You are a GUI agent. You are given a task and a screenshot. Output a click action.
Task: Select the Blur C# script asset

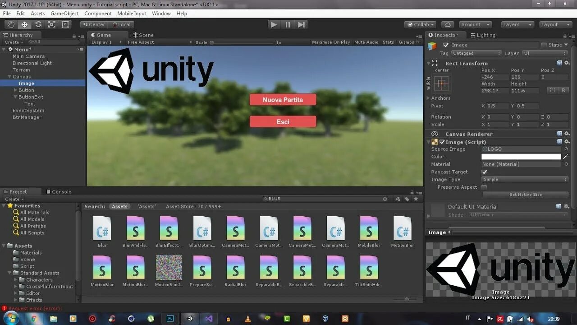click(102, 231)
